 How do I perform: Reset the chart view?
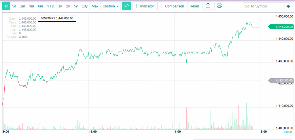click(194, 6)
